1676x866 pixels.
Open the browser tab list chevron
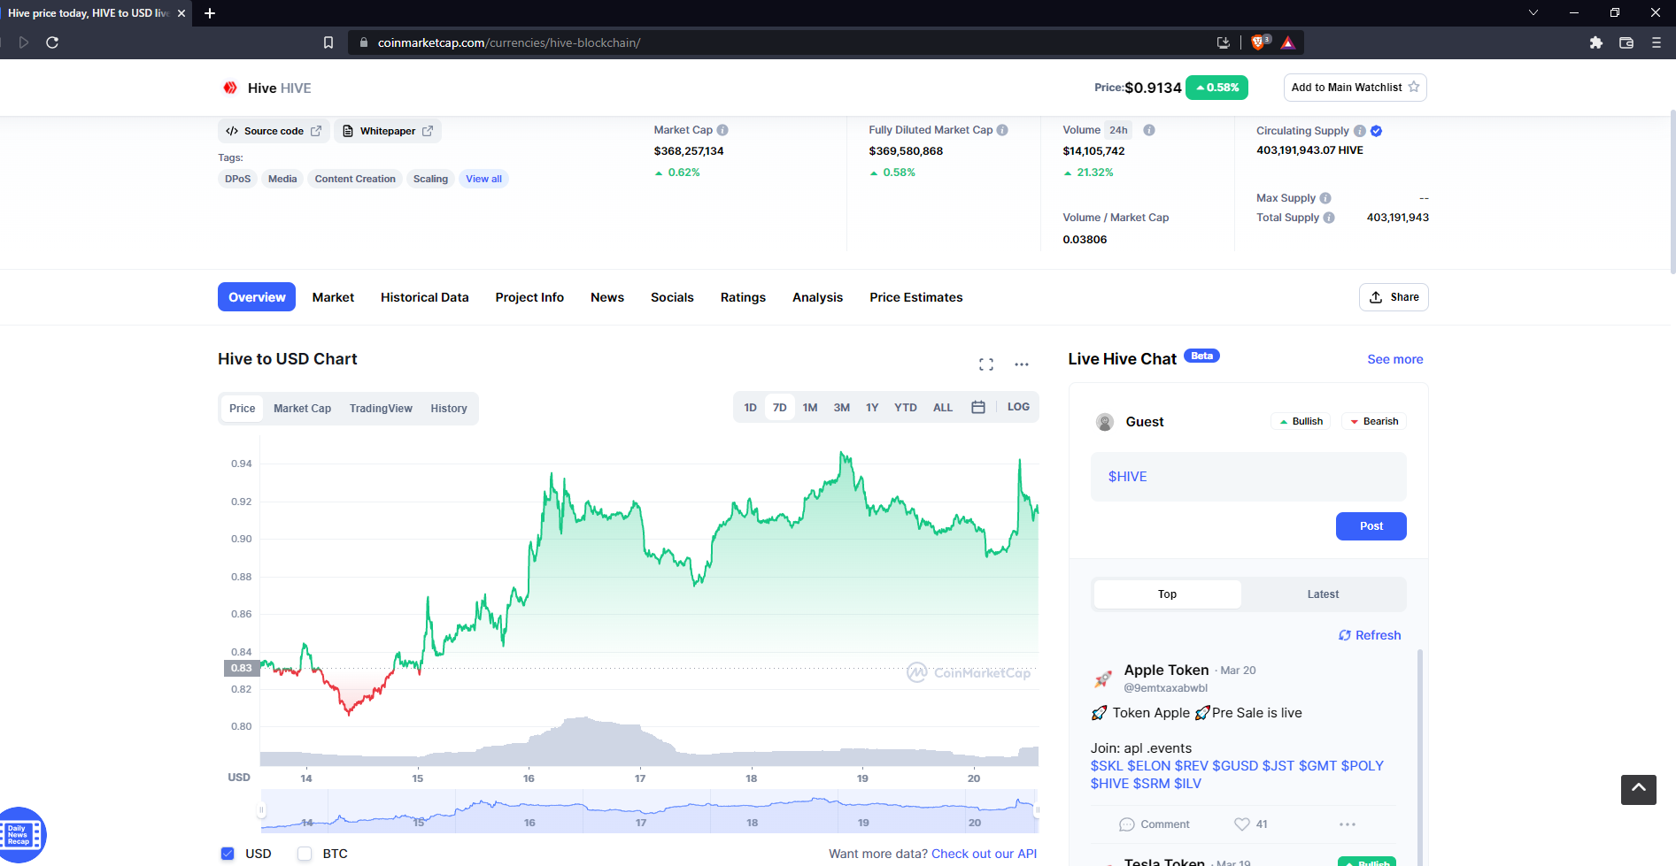click(x=1533, y=13)
